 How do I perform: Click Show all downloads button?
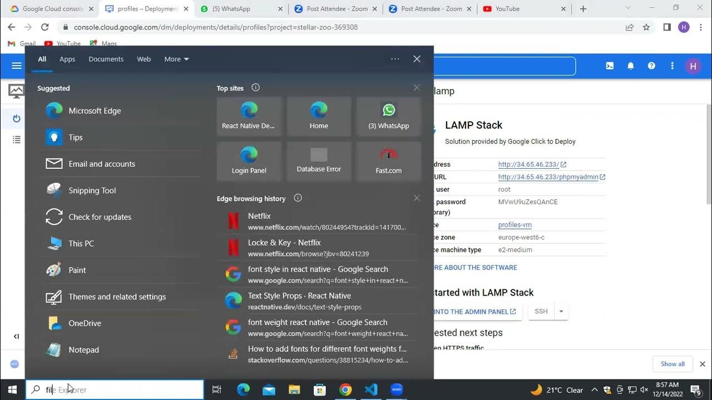click(x=673, y=364)
